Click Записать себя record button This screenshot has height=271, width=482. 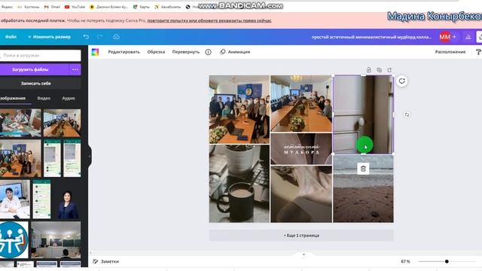[x=40, y=84]
